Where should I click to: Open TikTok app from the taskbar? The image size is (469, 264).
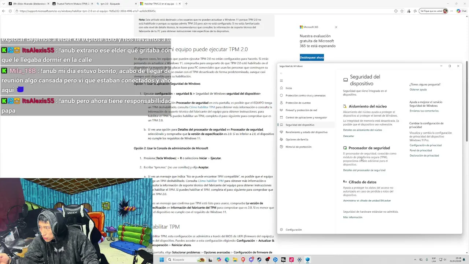click(291, 260)
